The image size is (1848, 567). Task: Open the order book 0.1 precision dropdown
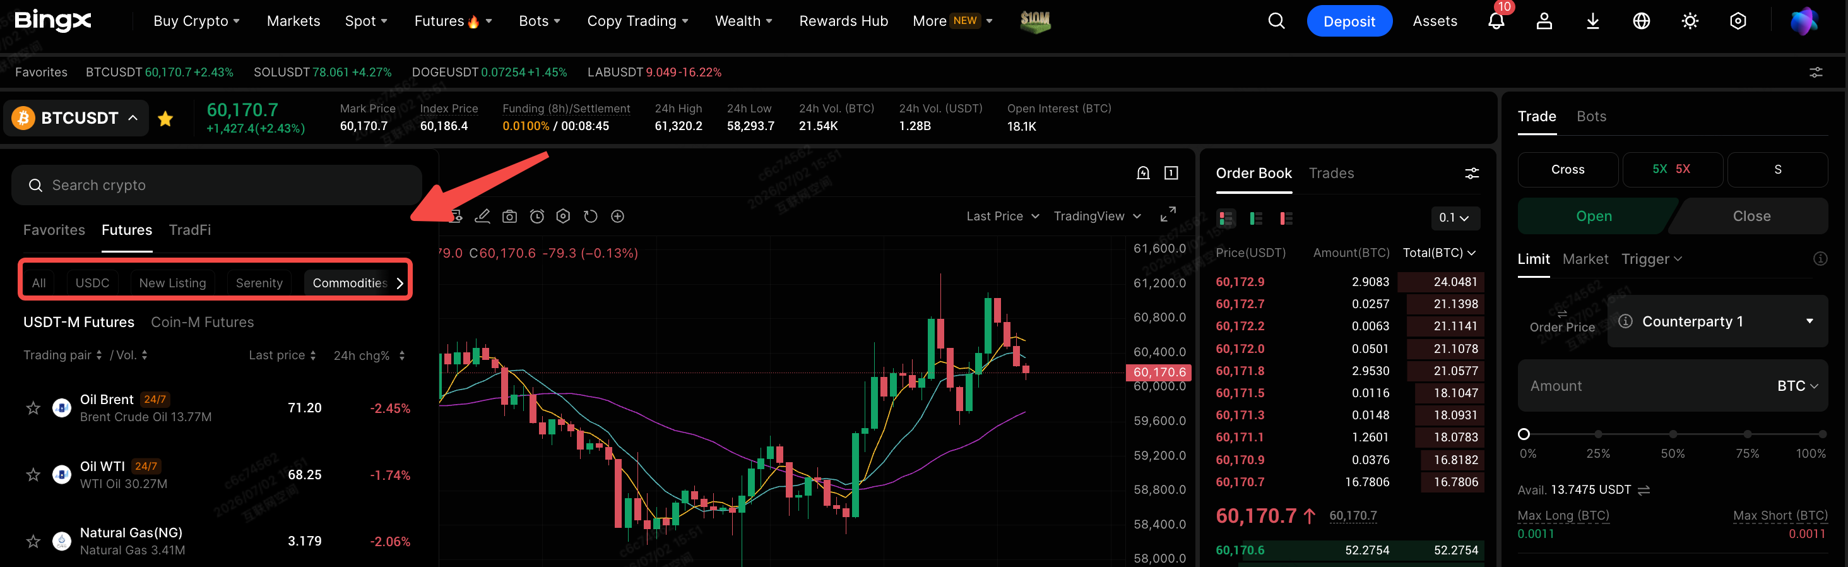point(1454,217)
